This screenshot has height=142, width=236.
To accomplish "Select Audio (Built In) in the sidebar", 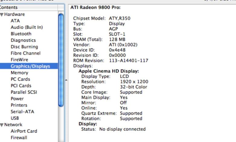I will click(x=27, y=27).
